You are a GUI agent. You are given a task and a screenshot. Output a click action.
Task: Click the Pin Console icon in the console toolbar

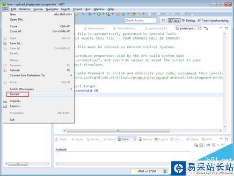click(x=208, y=145)
